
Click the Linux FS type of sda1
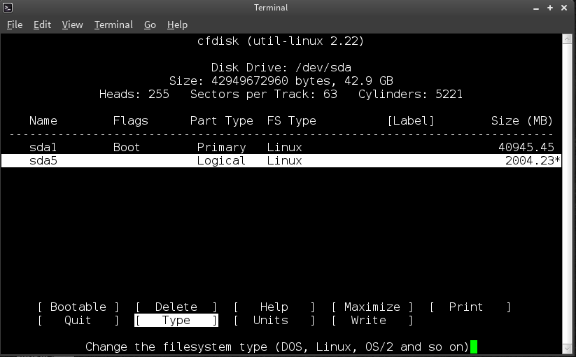point(285,147)
